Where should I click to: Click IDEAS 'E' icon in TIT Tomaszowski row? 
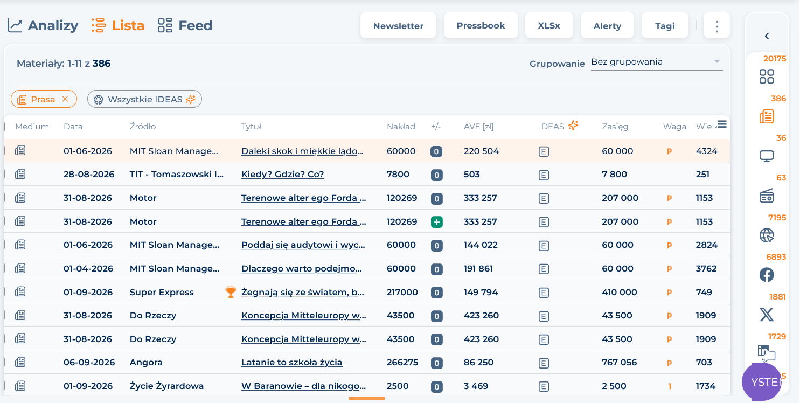coord(544,175)
